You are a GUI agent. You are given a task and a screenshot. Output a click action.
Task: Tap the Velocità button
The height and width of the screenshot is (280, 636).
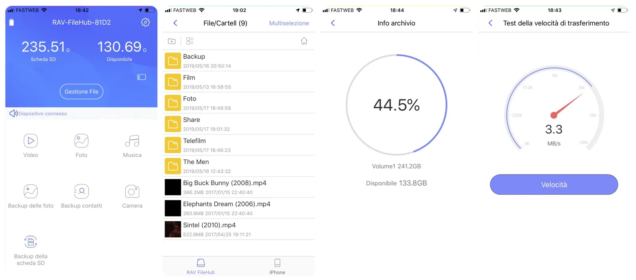(554, 184)
